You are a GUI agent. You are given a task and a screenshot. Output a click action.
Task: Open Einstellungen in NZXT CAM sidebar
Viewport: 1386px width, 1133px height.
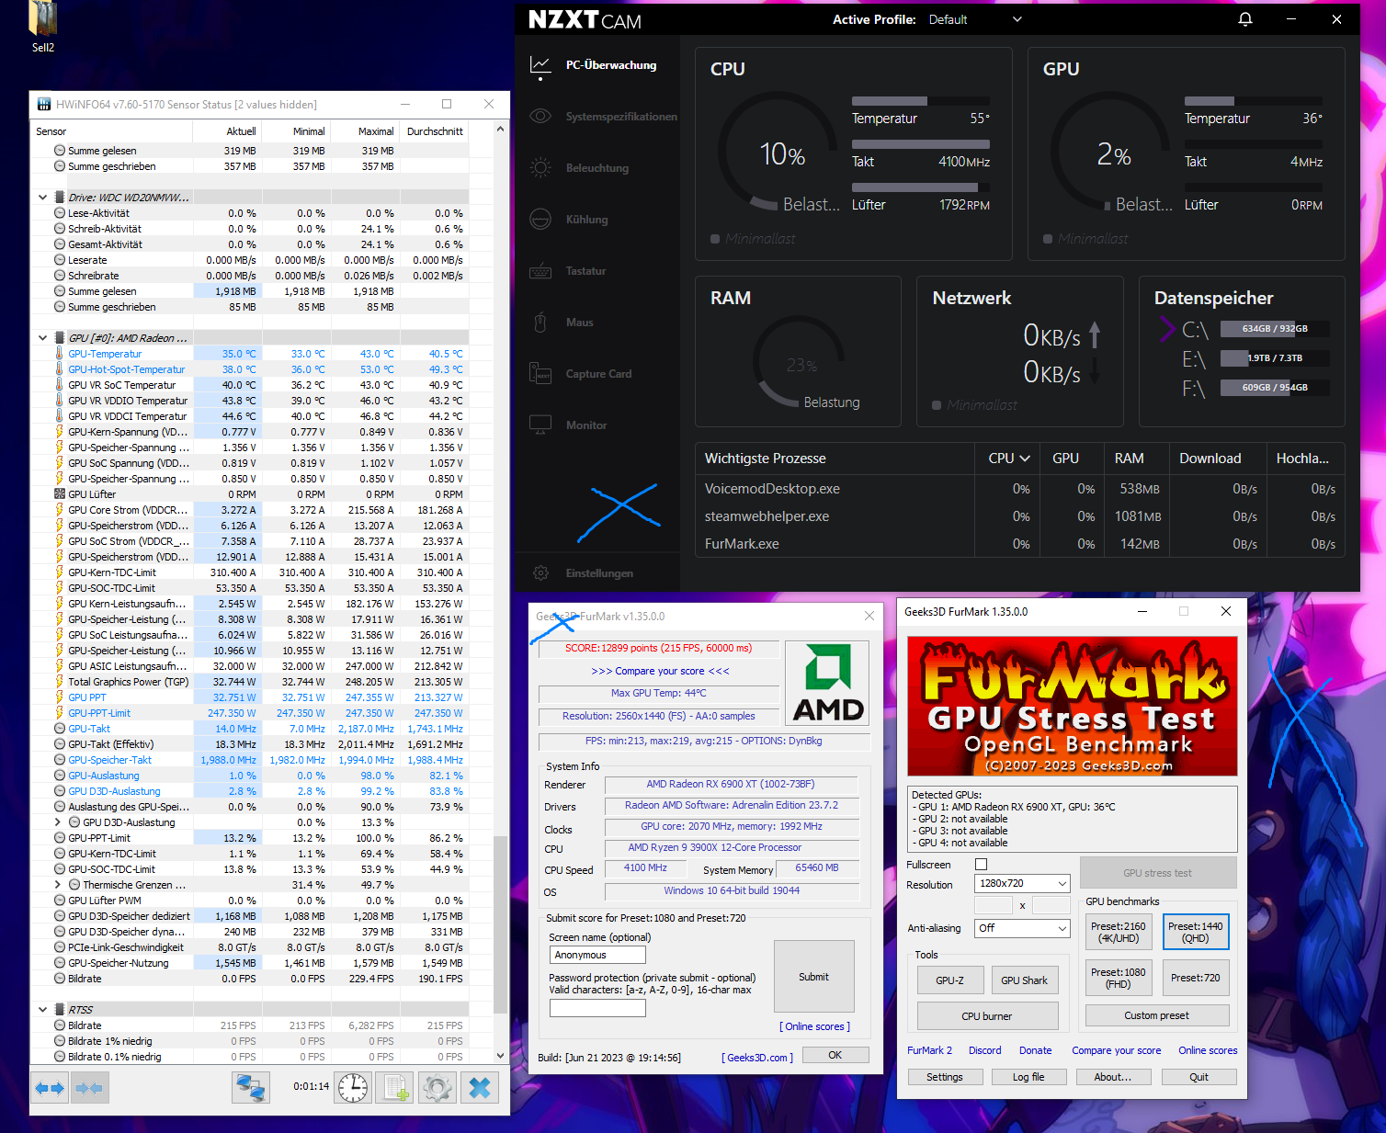599,573
